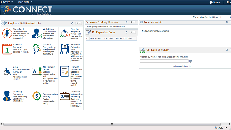Refresh the Company Directory pagelet
This screenshot has height=130, width=231.
227,50
